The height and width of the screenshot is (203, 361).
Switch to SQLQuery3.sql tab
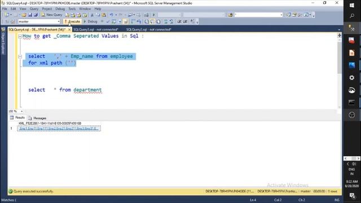click(x=96, y=29)
